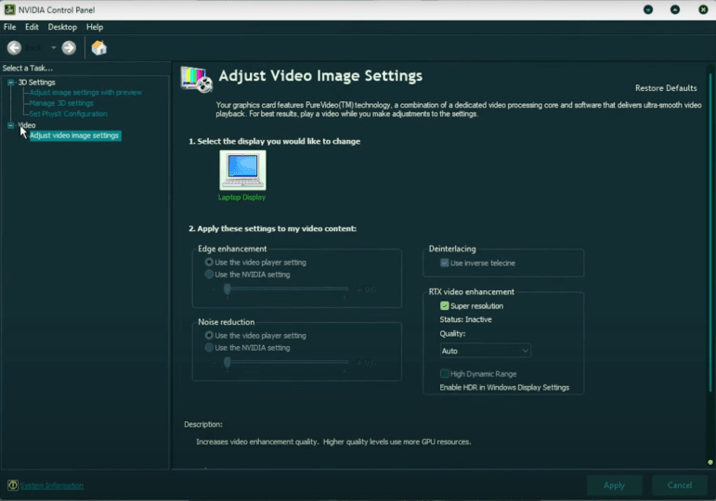This screenshot has width=716, height=501.
Task: Click the Adjust Video Image Settings header icon
Action: pos(197,80)
